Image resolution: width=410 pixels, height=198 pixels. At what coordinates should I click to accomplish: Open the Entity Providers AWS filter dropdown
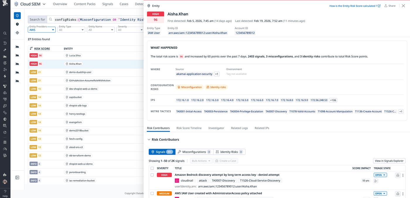[x=40, y=30]
